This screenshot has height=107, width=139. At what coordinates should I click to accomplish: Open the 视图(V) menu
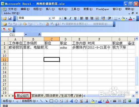tap(38, 9)
